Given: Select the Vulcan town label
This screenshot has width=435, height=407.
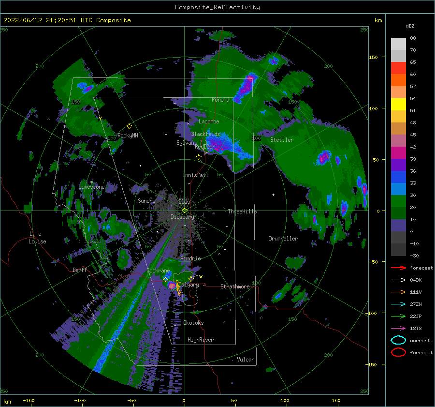Looking at the screenshot, I should pyautogui.click(x=246, y=360).
